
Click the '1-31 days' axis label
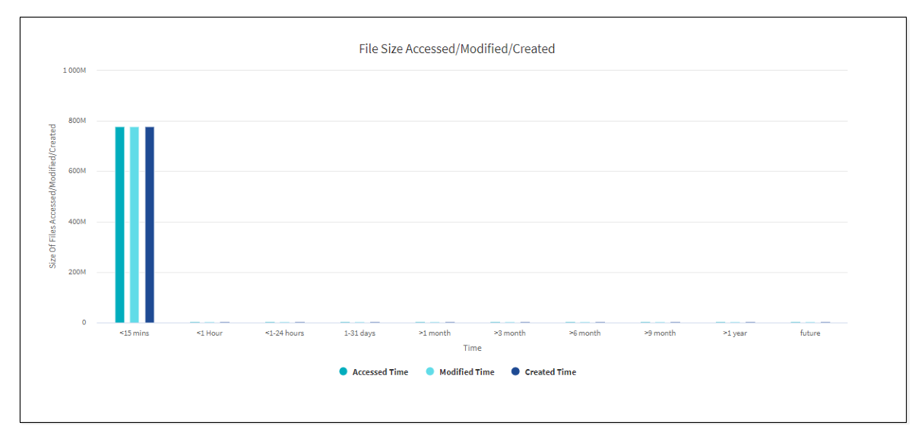(x=359, y=333)
